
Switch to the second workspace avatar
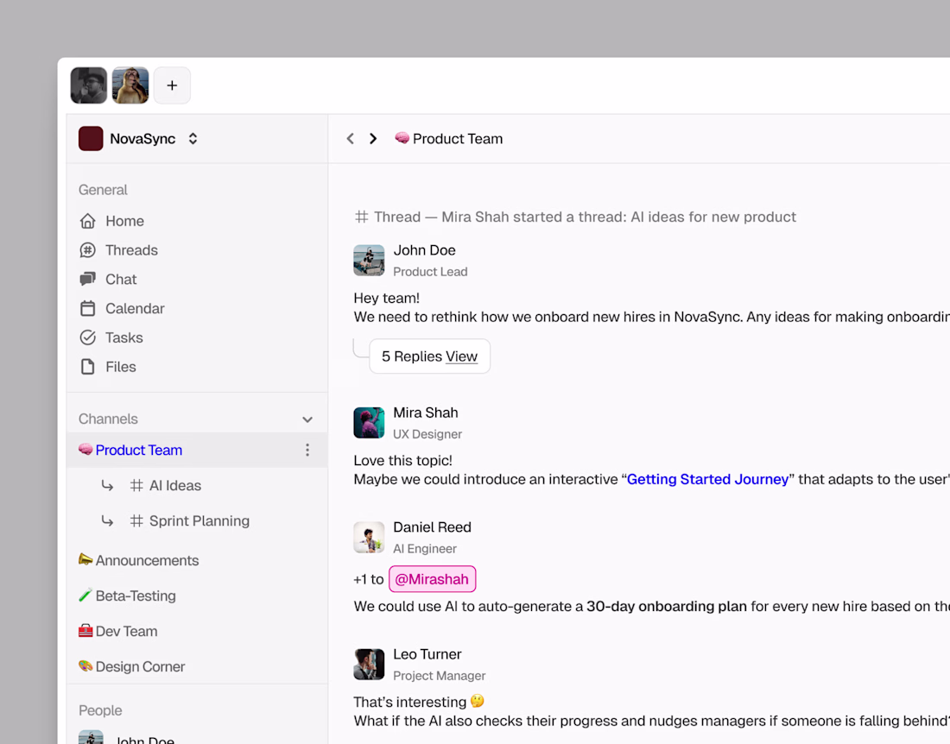point(130,85)
